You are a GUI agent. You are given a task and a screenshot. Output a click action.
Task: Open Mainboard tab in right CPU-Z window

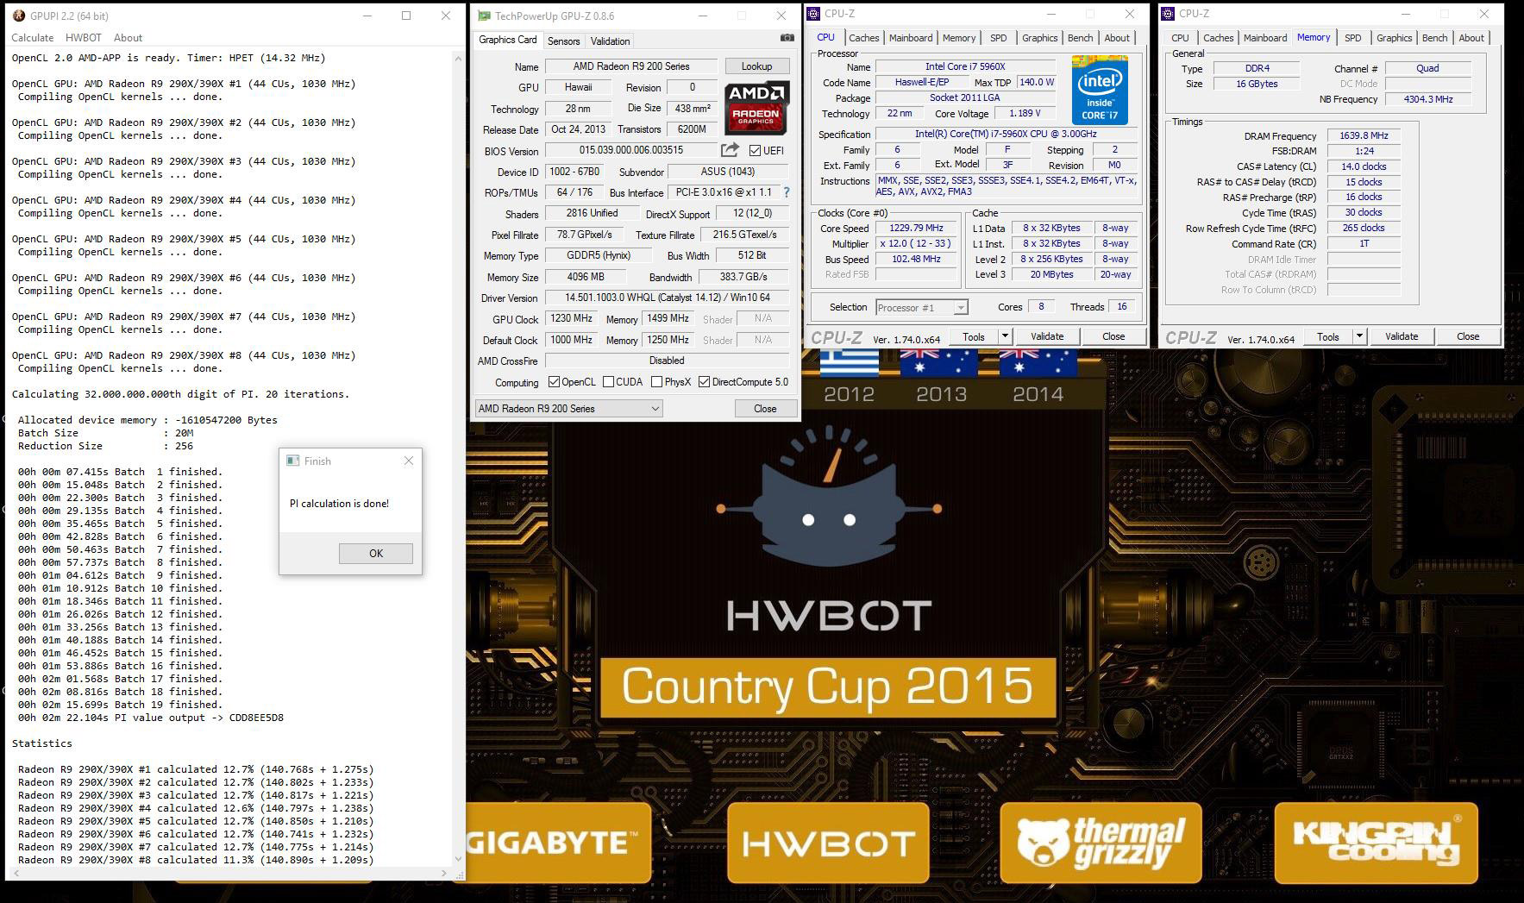1265,38
